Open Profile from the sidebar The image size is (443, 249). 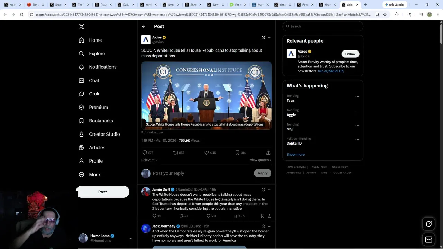coord(91,161)
